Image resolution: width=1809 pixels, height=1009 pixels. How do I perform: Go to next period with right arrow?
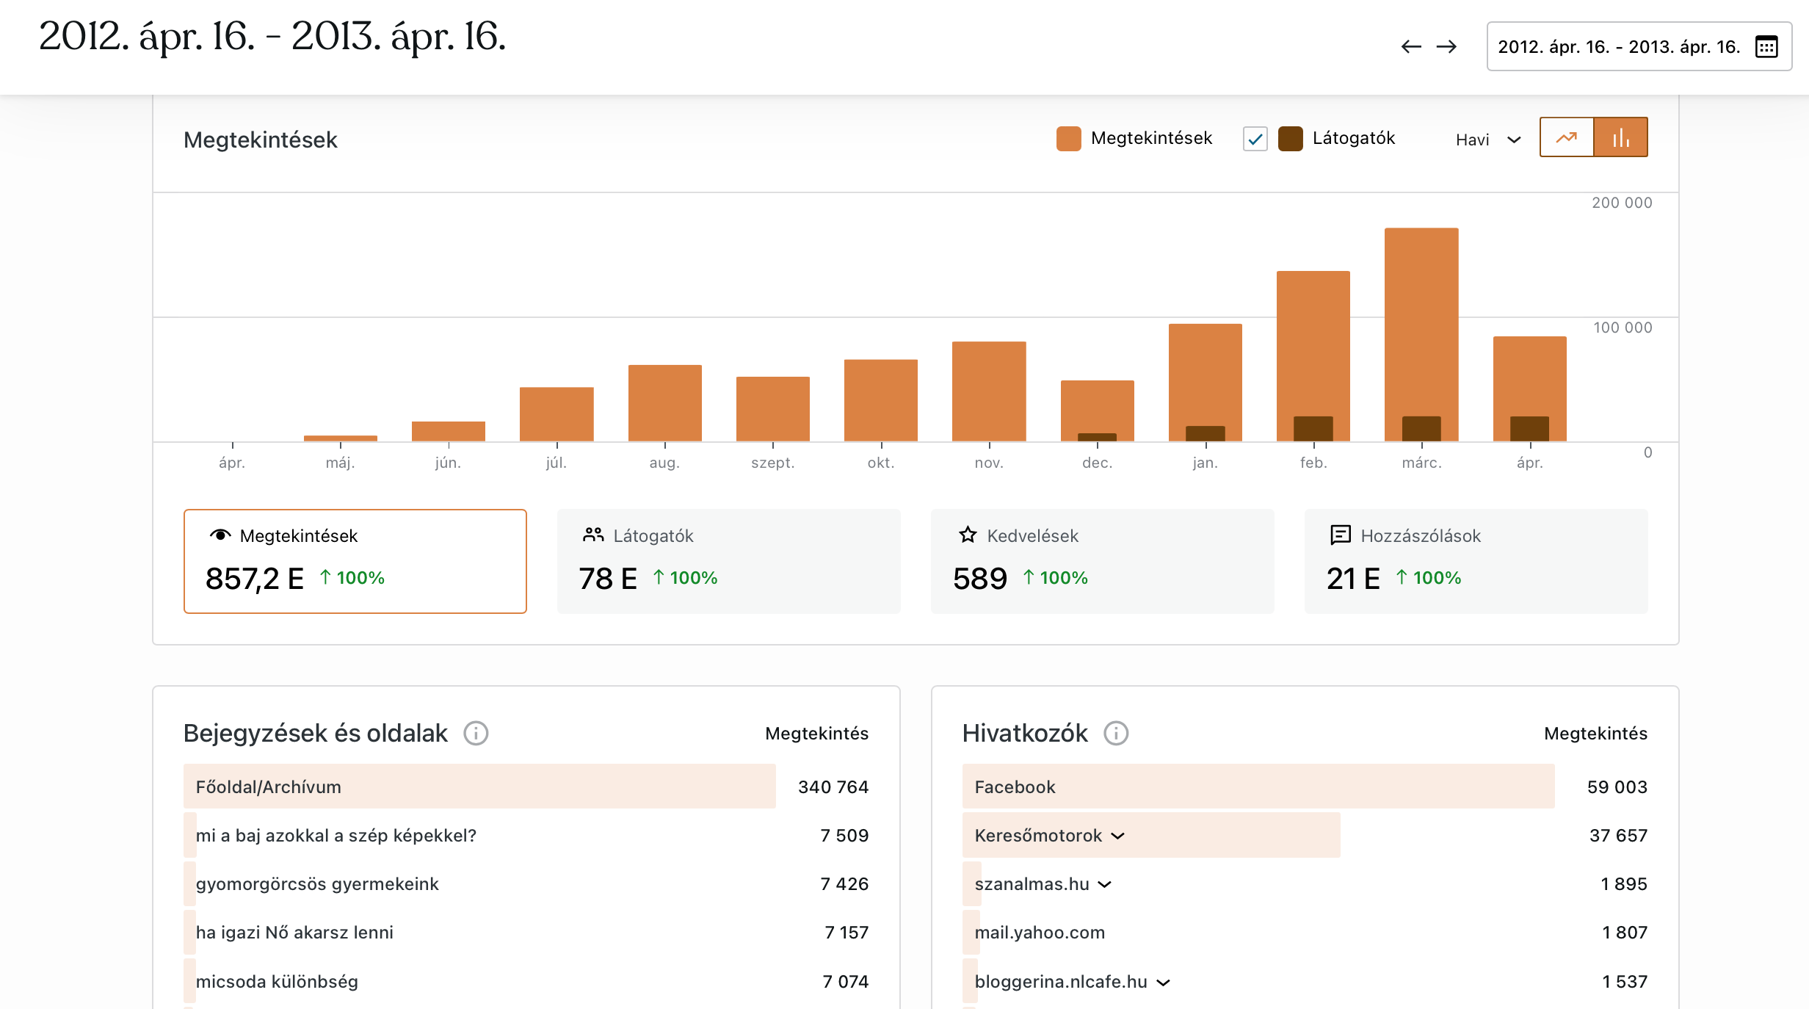click(x=1446, y=47)
